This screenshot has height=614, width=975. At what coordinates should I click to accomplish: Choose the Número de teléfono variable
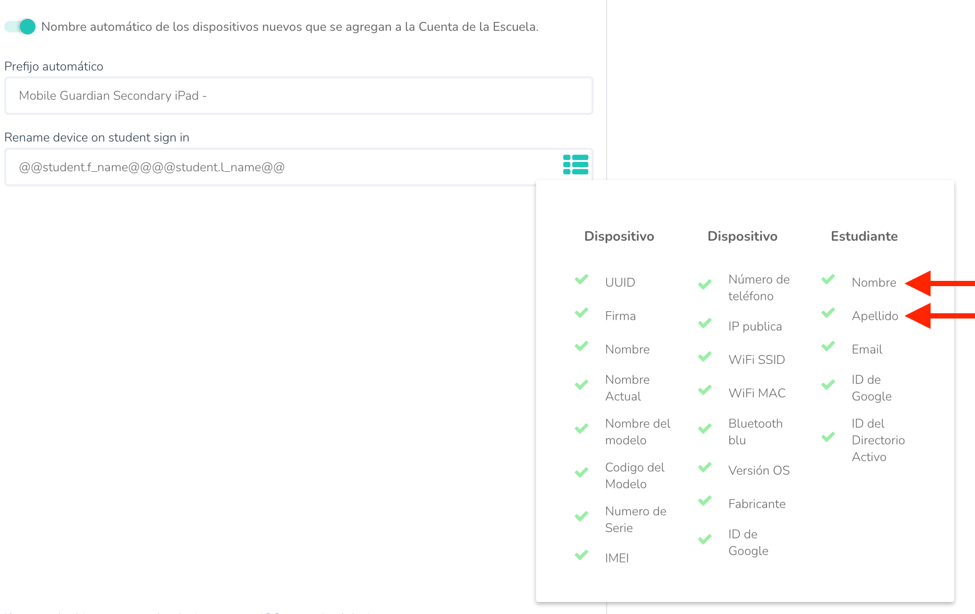758,288
